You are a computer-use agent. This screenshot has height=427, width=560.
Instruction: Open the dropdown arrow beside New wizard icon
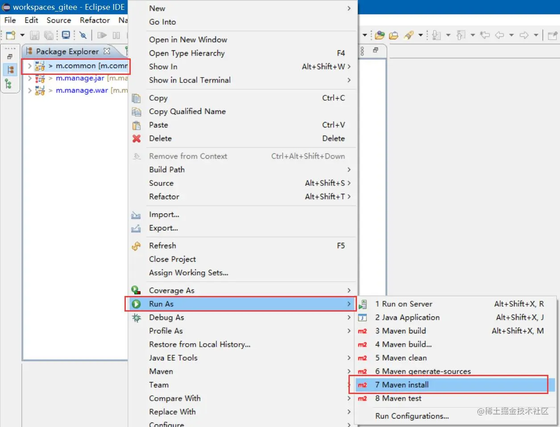(x=22, y=35)
